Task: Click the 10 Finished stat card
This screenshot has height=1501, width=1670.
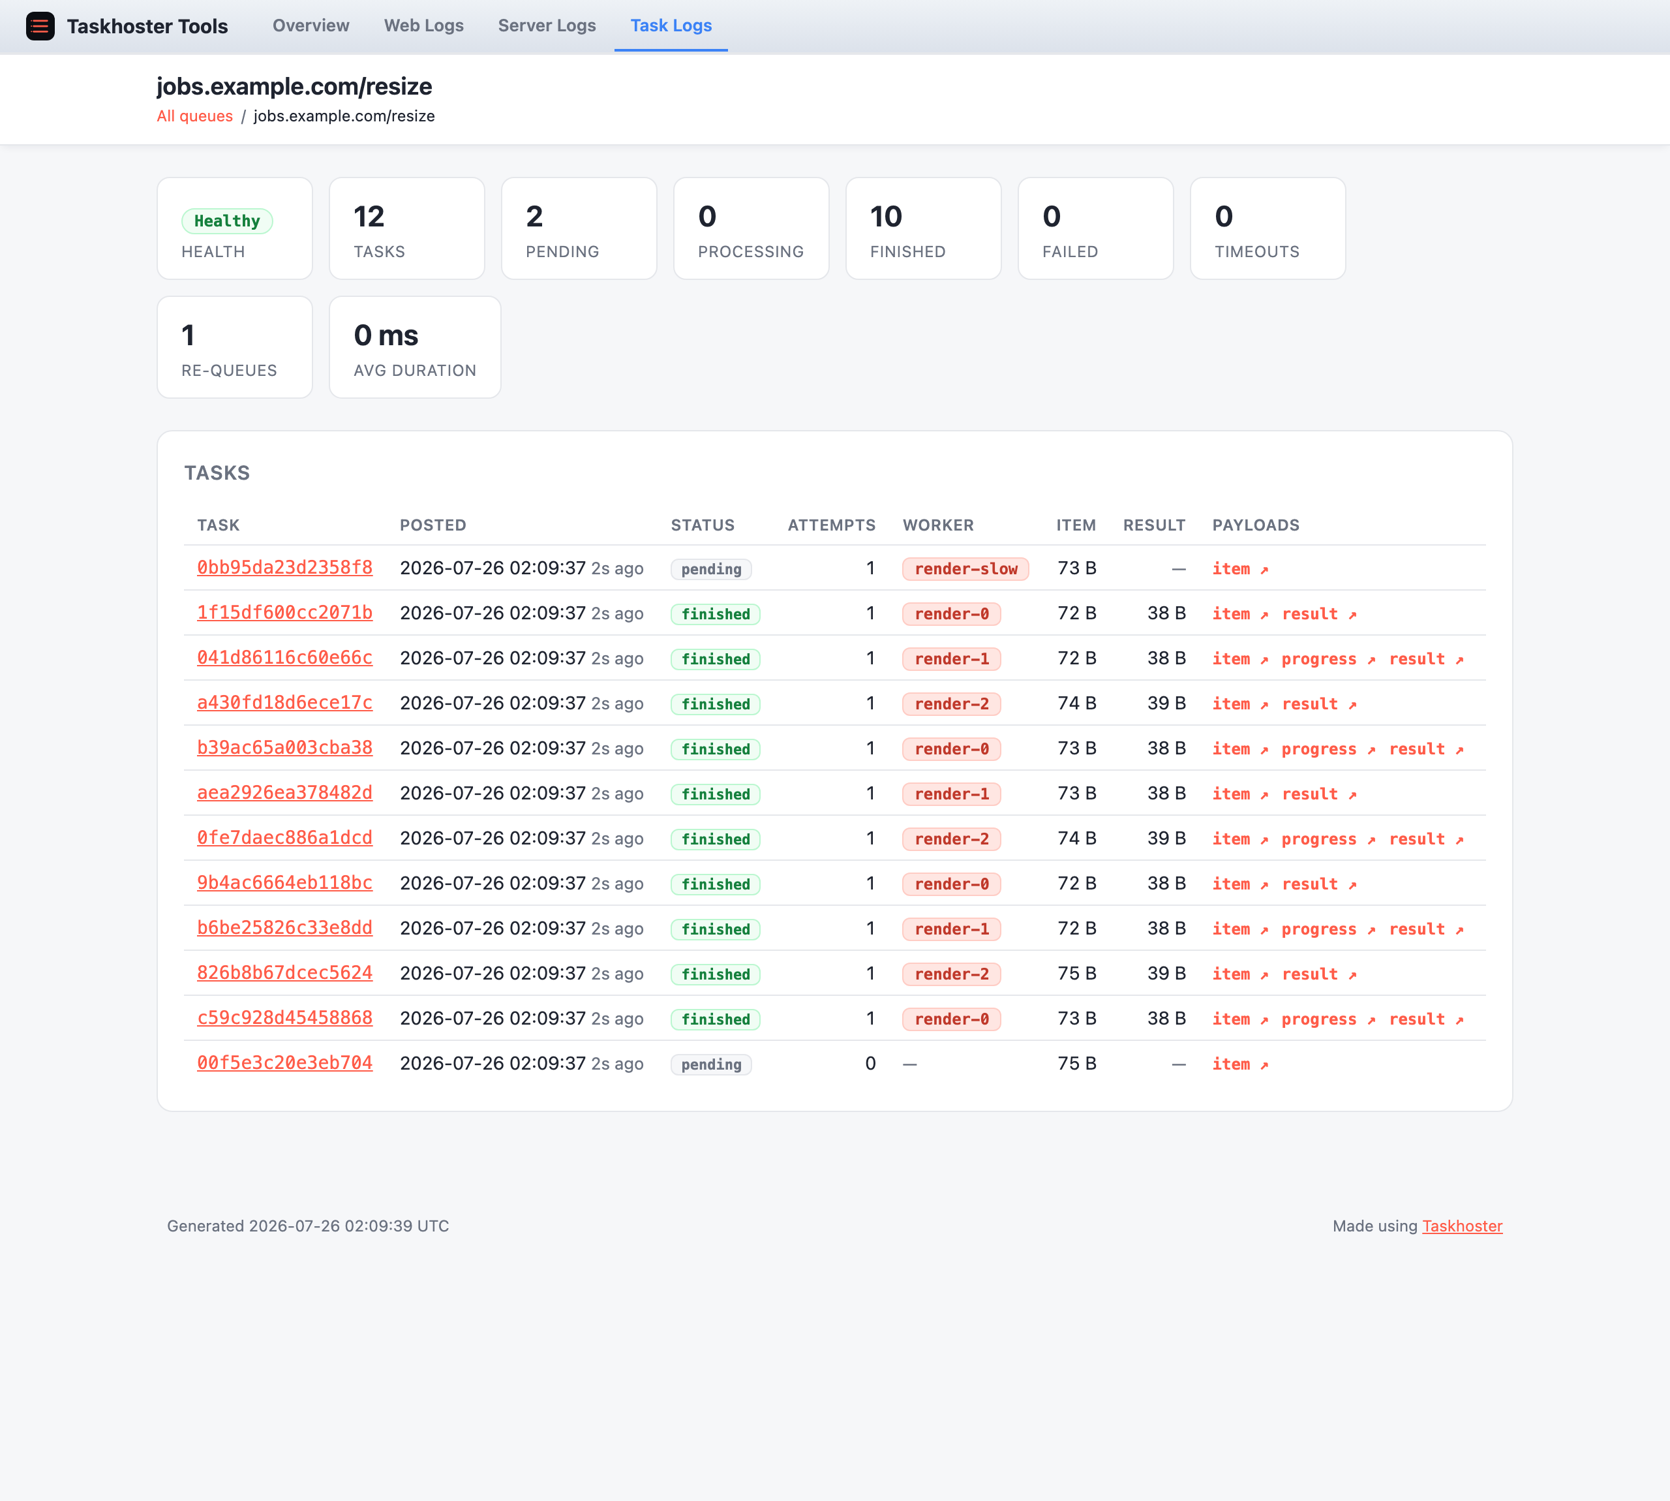Action: tap(923, 228)
